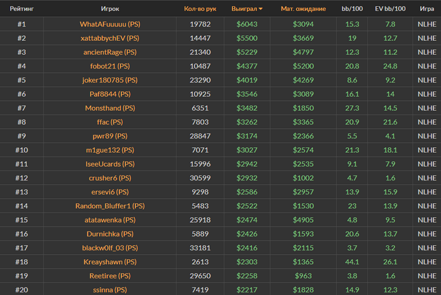
Task: Sort by Выиграл column header
Action: (244, 9)
